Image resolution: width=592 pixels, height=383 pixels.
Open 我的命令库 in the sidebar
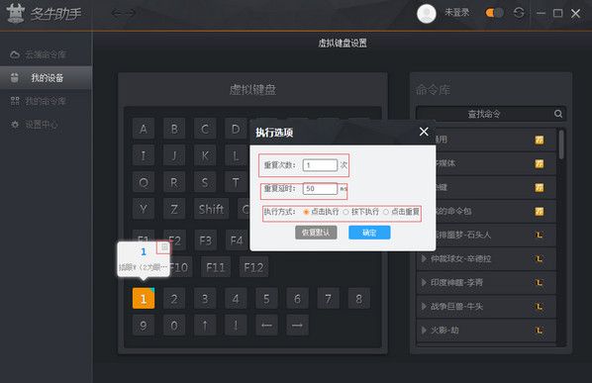tap(46, 101)
